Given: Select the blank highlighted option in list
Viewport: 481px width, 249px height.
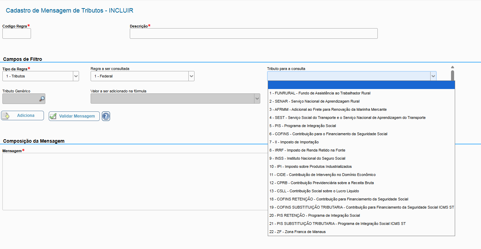Looking at the screenshot, I should click(x=361, y=85).
